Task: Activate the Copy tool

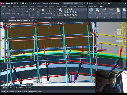Action: click(27, 12)
